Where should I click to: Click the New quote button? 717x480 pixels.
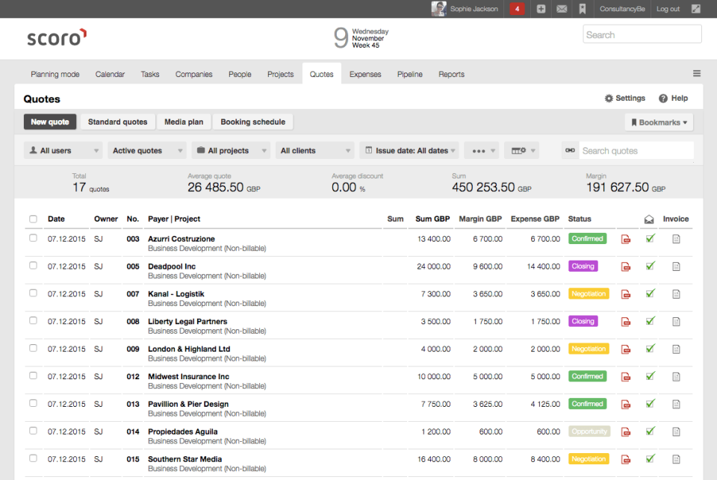pyautogui.click(x=50, y=122)
